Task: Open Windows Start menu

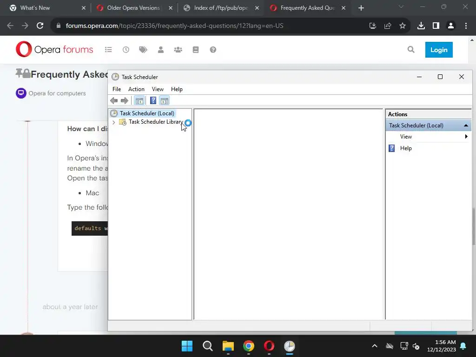Action: point(187,346)
